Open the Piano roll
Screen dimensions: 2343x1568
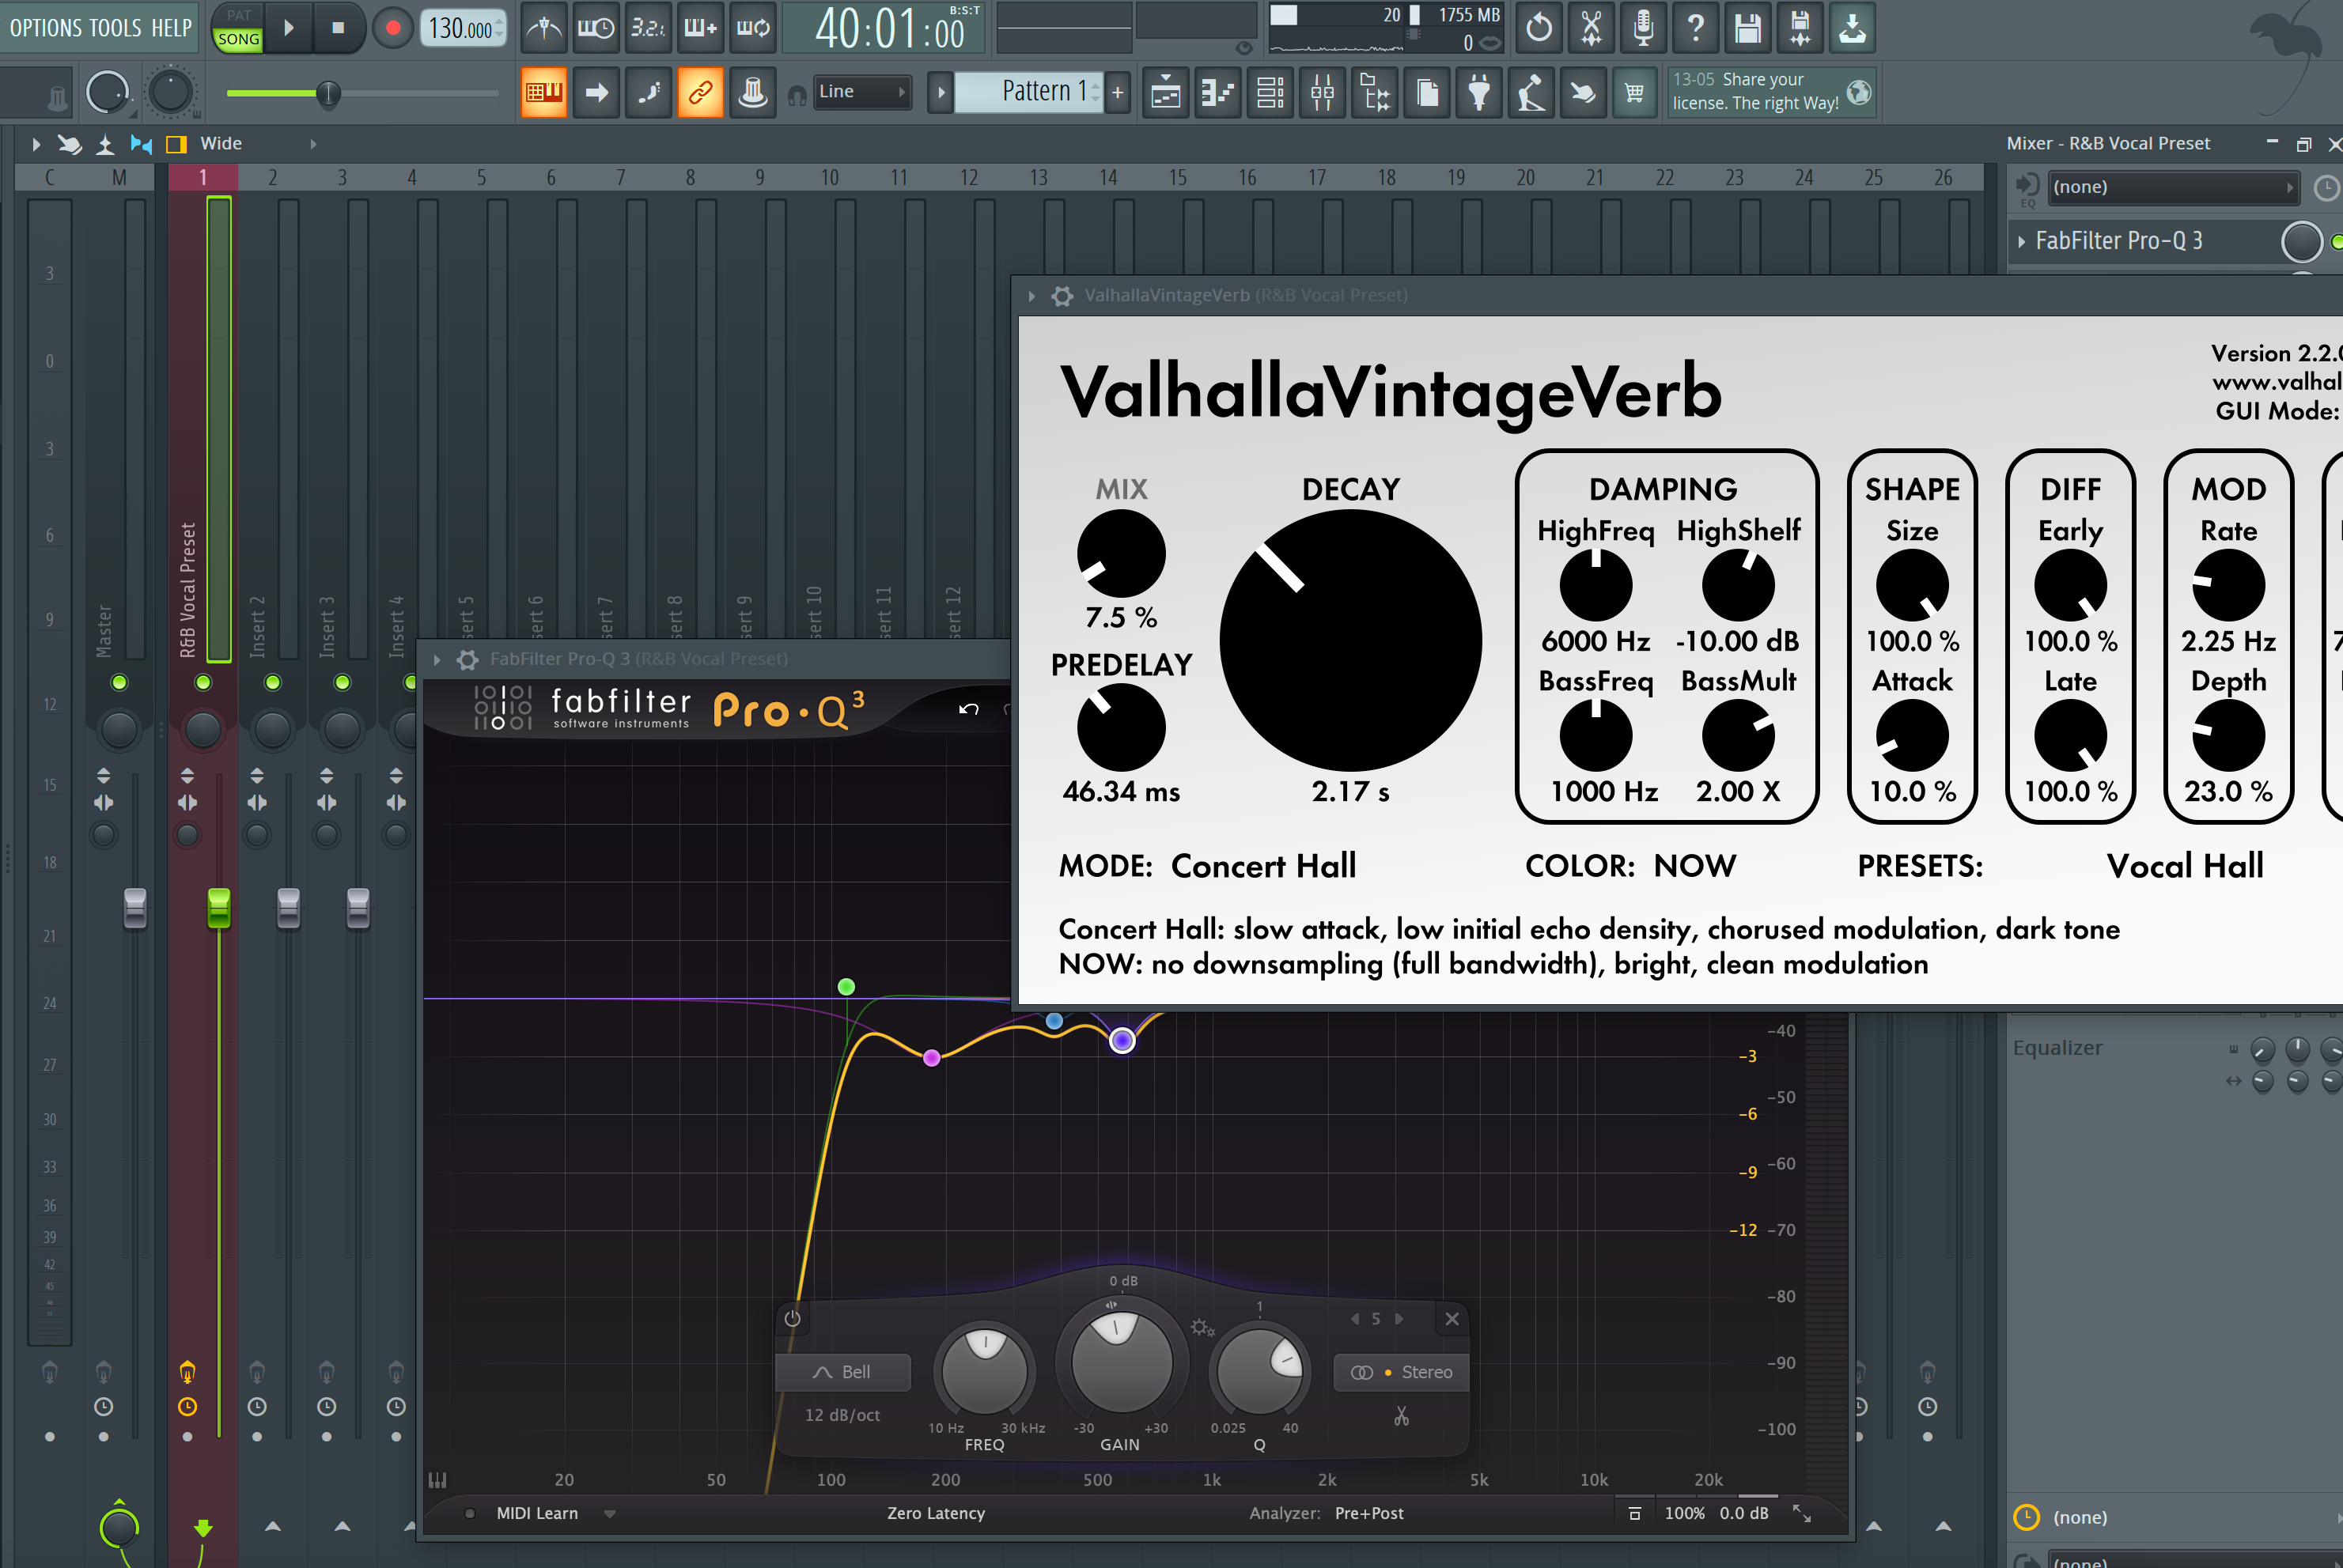tap(1217, 92)
